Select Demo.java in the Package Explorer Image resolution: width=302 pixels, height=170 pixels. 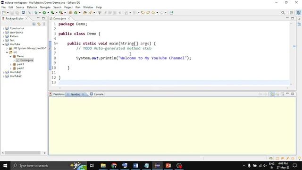point(26,60)
